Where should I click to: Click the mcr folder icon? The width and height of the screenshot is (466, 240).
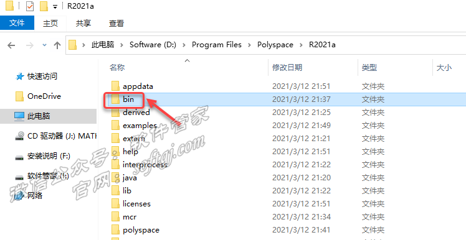116,217
